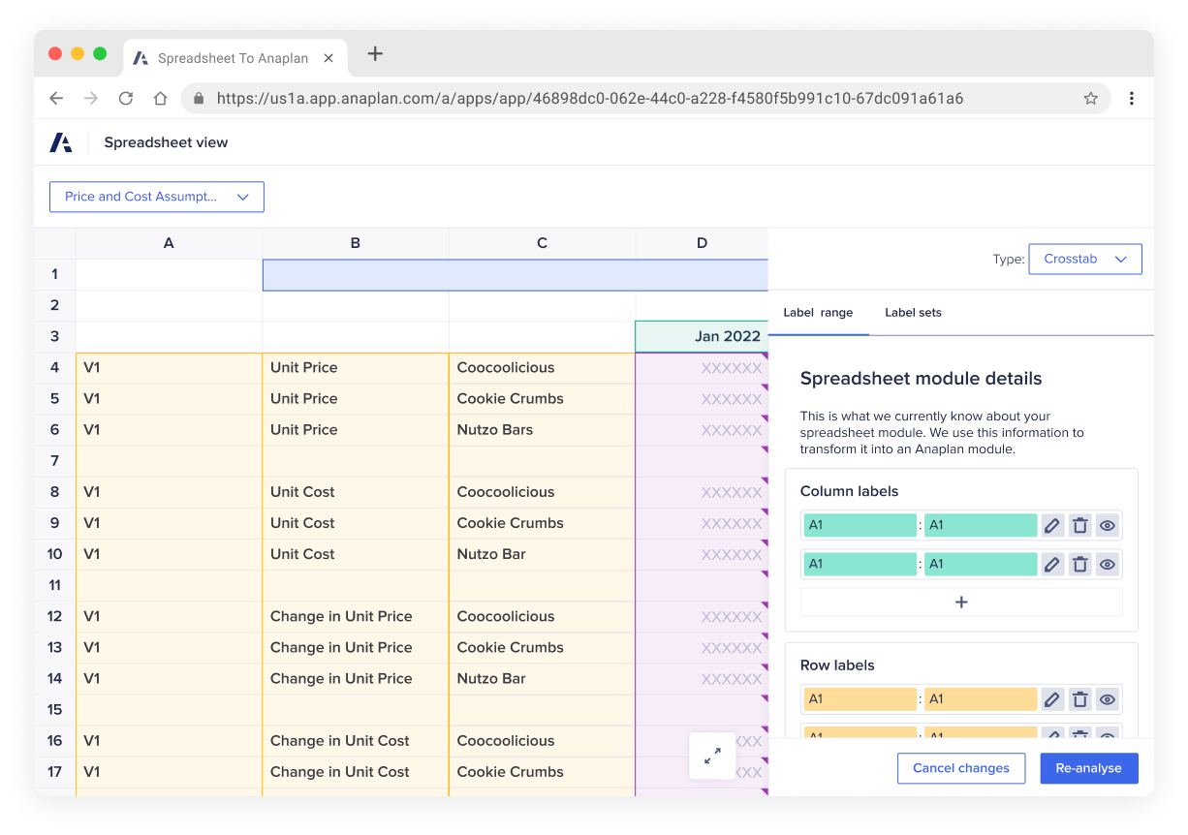The height and width of the screenshot is (835, 1188).
Task: Toggle visibility of the Row labels range
Action: tap(1108, 698)
